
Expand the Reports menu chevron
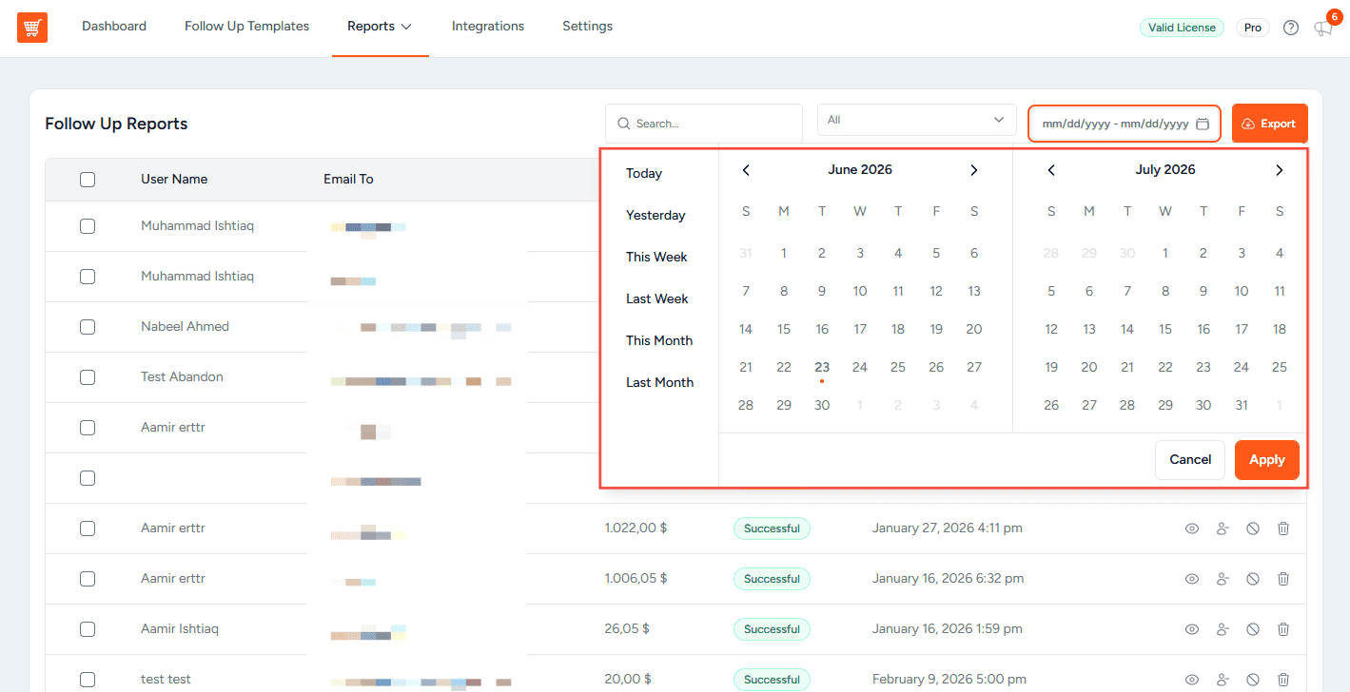406,27
